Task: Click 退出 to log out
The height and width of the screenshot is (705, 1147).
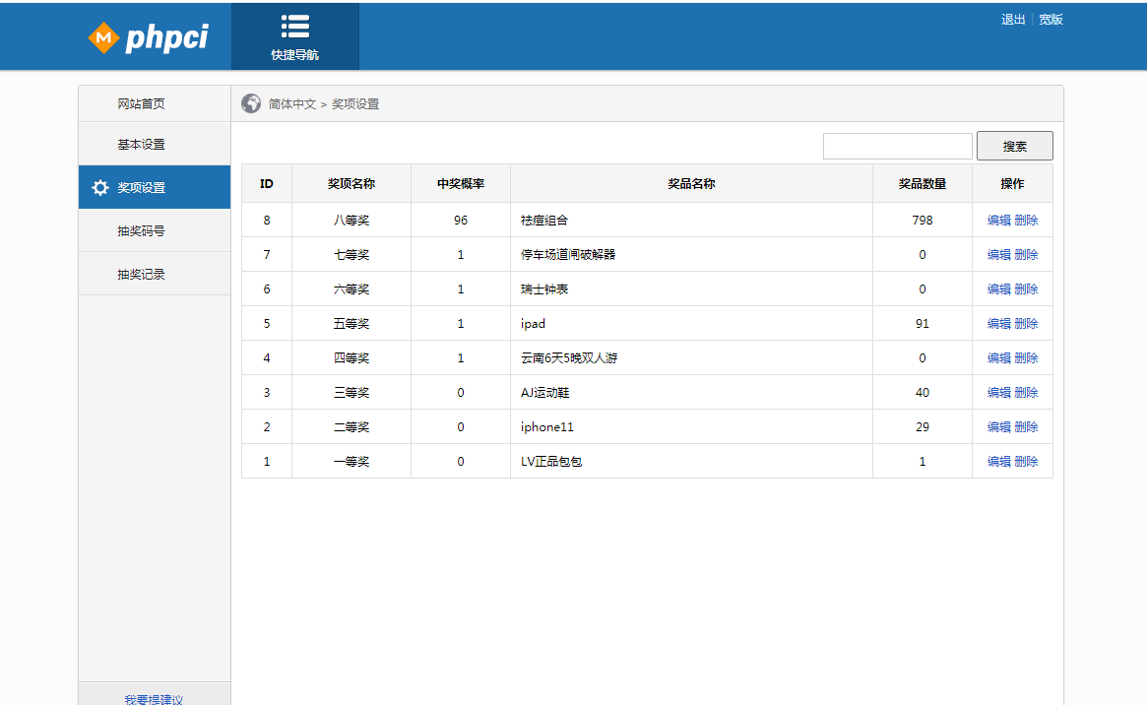Action: point(1014,18)
